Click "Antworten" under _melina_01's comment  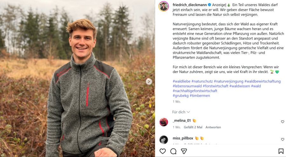213,127
